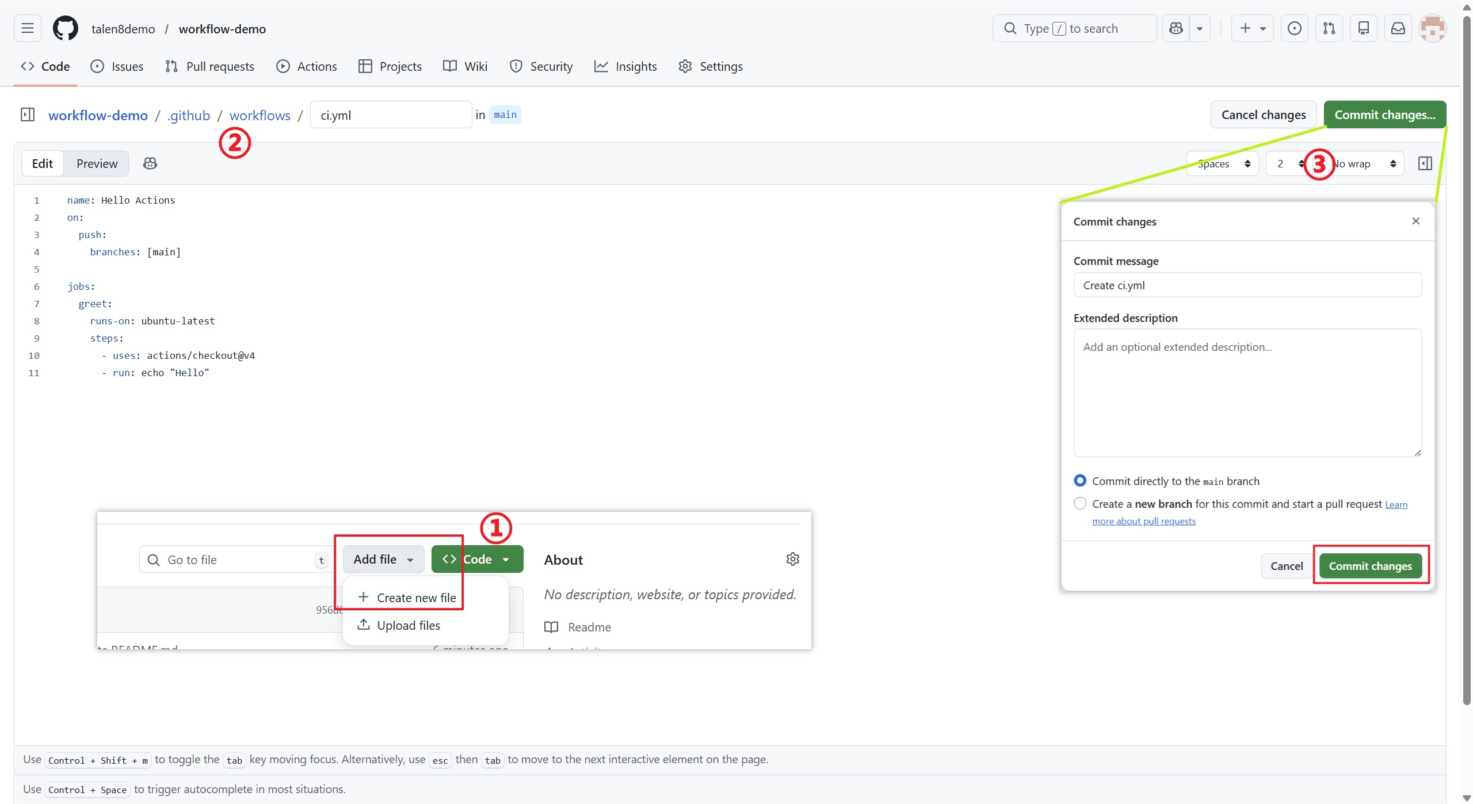Click the Copilot icon beside Preview tab

coord(150,163)
